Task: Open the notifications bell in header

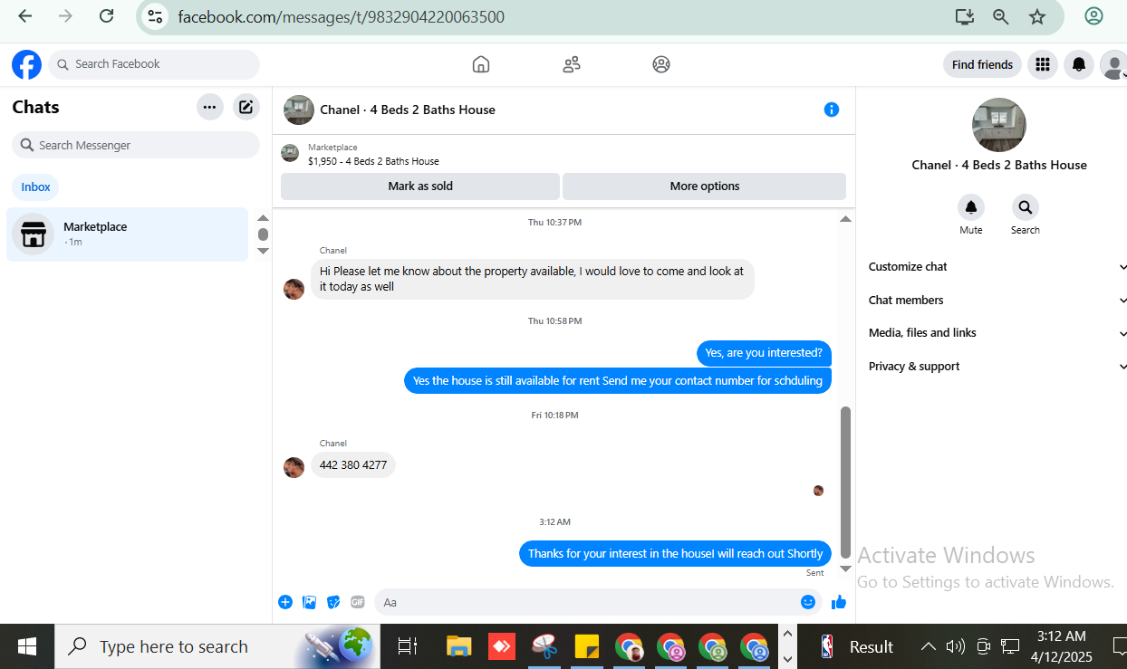Action: [1078, 64]
